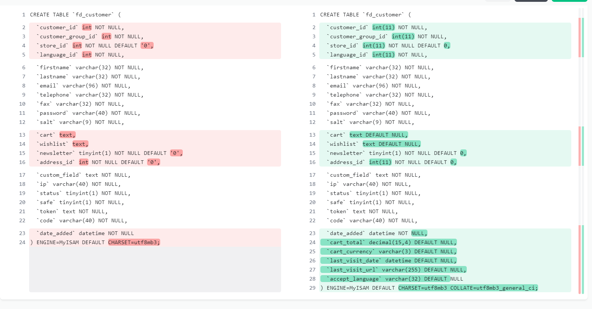Select the `cart_currency` varchar(3) added line

pyautogui.click(x=388, y=251)
